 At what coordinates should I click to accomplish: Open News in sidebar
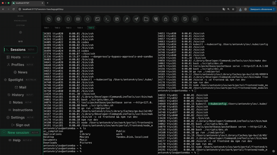pos(20,72)
